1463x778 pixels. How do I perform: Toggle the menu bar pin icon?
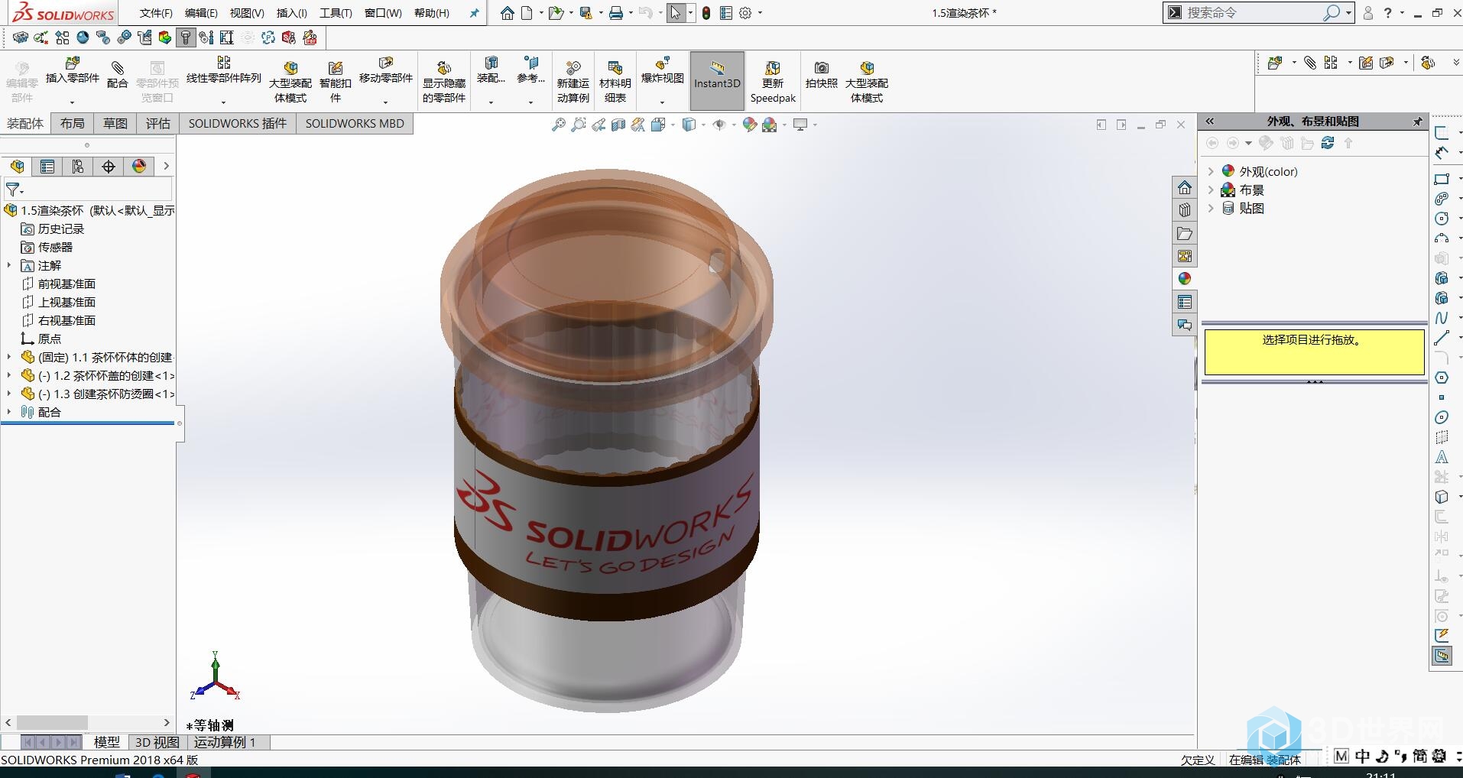(475, 13)
